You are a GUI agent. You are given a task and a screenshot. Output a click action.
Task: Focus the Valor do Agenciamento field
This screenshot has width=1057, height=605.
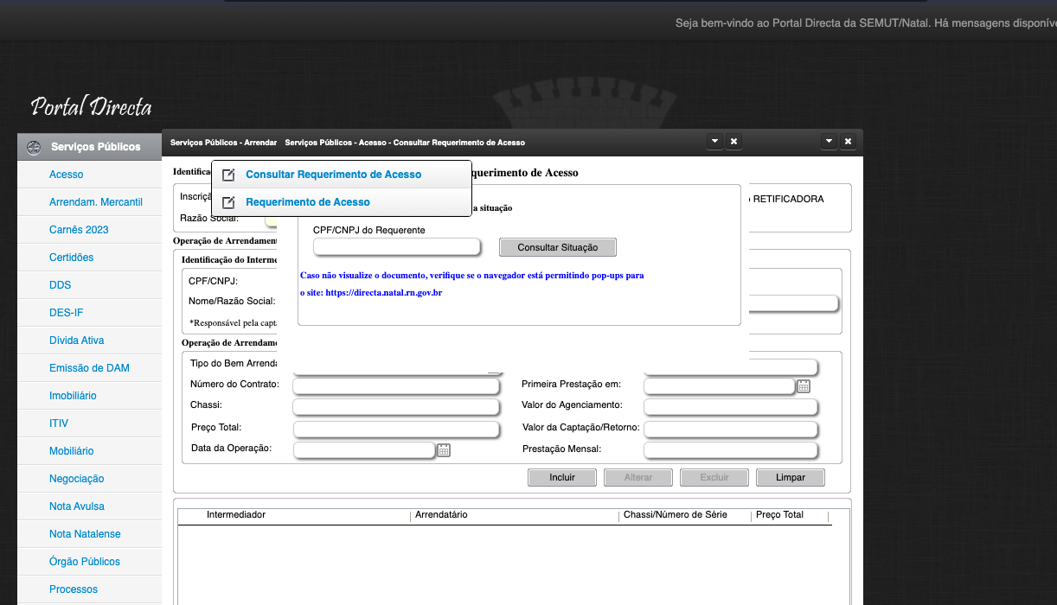click(x=731, y=407)
